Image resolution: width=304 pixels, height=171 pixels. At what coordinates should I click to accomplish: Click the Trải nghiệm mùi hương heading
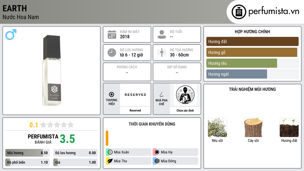[252, 89]
